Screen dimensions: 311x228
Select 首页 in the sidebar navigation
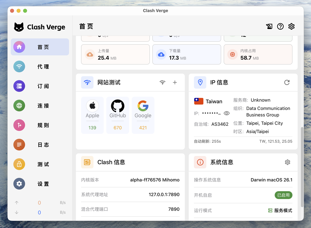[x=40, y=47]
